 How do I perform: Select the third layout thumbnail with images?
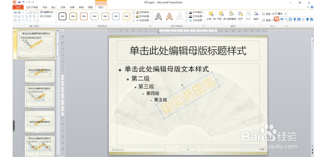[x=40, y=97]
